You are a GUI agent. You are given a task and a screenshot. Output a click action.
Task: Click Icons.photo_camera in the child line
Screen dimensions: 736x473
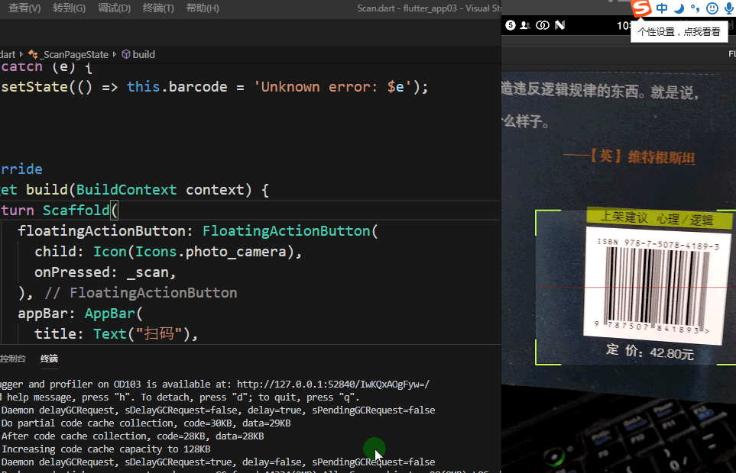pyautogui.click(x=211, y=252)
